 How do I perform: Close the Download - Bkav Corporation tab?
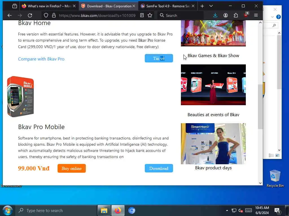point(134,6)
